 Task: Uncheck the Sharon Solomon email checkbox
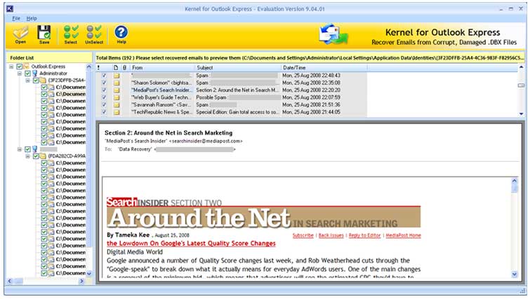104,83
